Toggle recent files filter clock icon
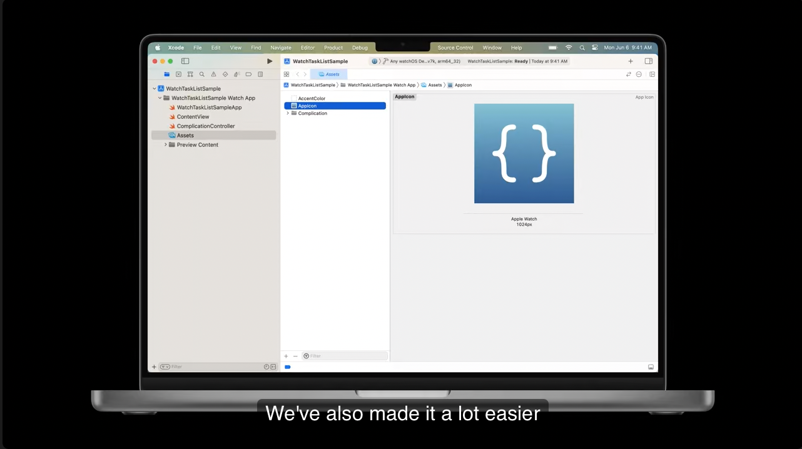The image size is (802, 449). [x=266, y=366]
